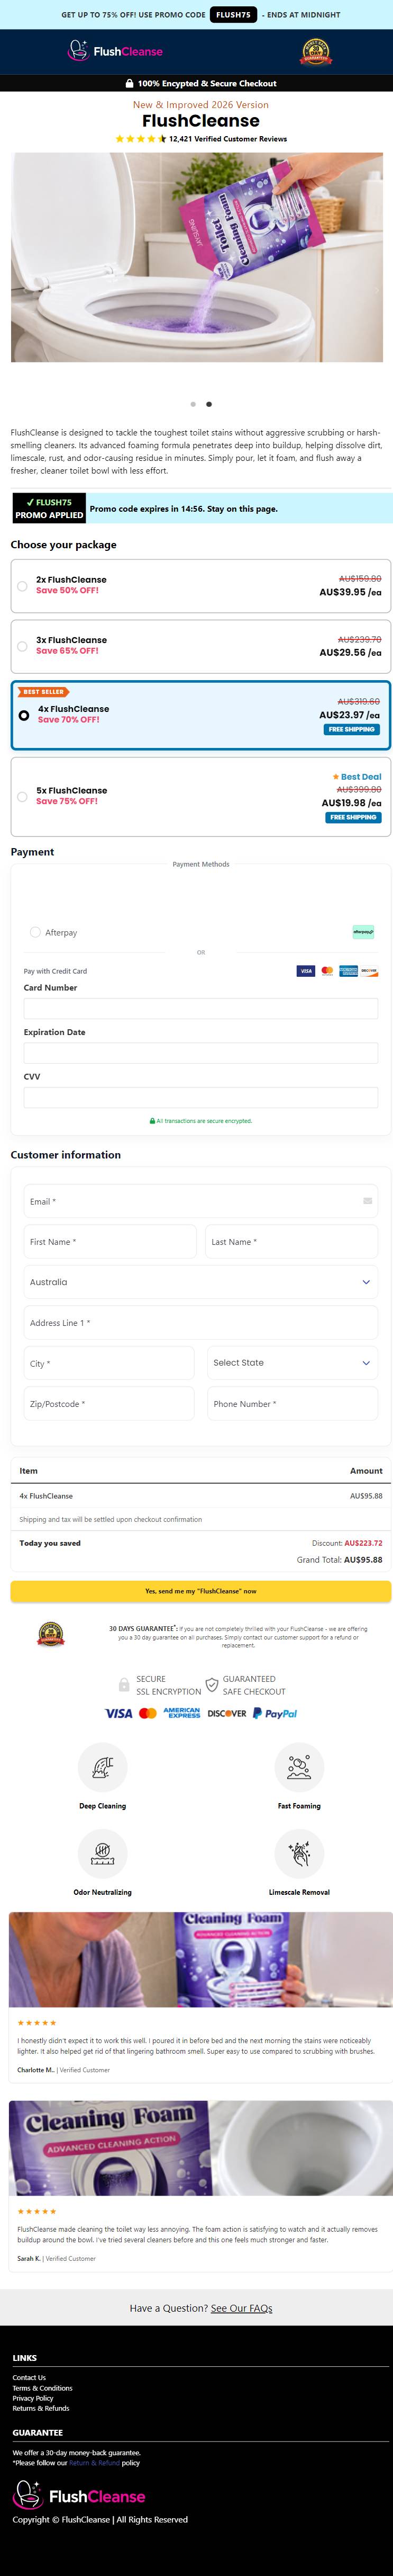Click the FlushCleanse logo in header
393x2576 pixels.
pos(115,51)
